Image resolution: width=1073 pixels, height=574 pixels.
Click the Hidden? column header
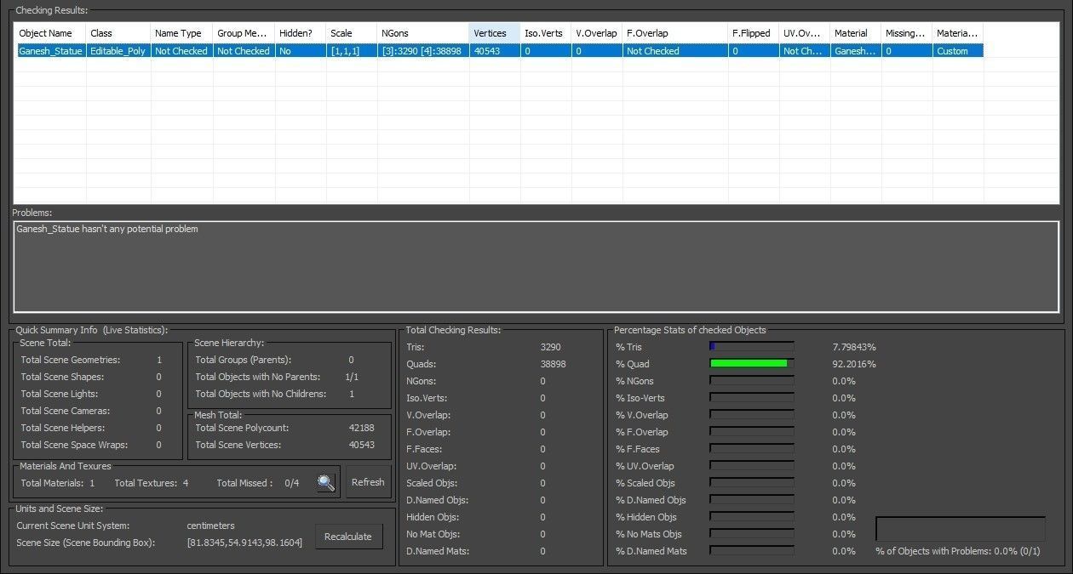tap(300, 33)
